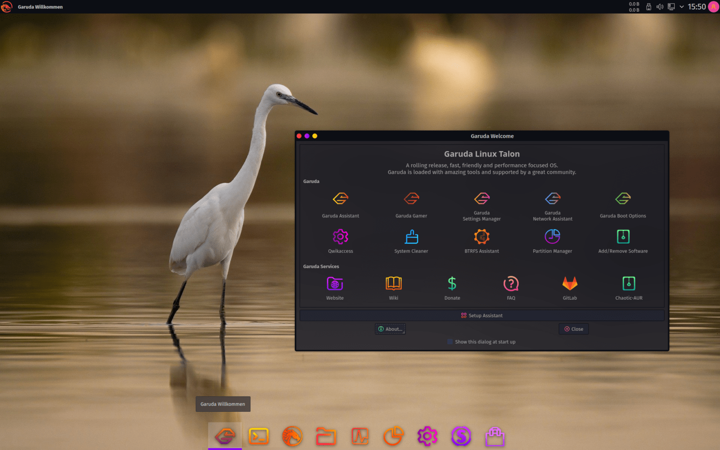Click the purple S icon in the dock
This screenshot has height=450, width=720.
pos(461,436)
